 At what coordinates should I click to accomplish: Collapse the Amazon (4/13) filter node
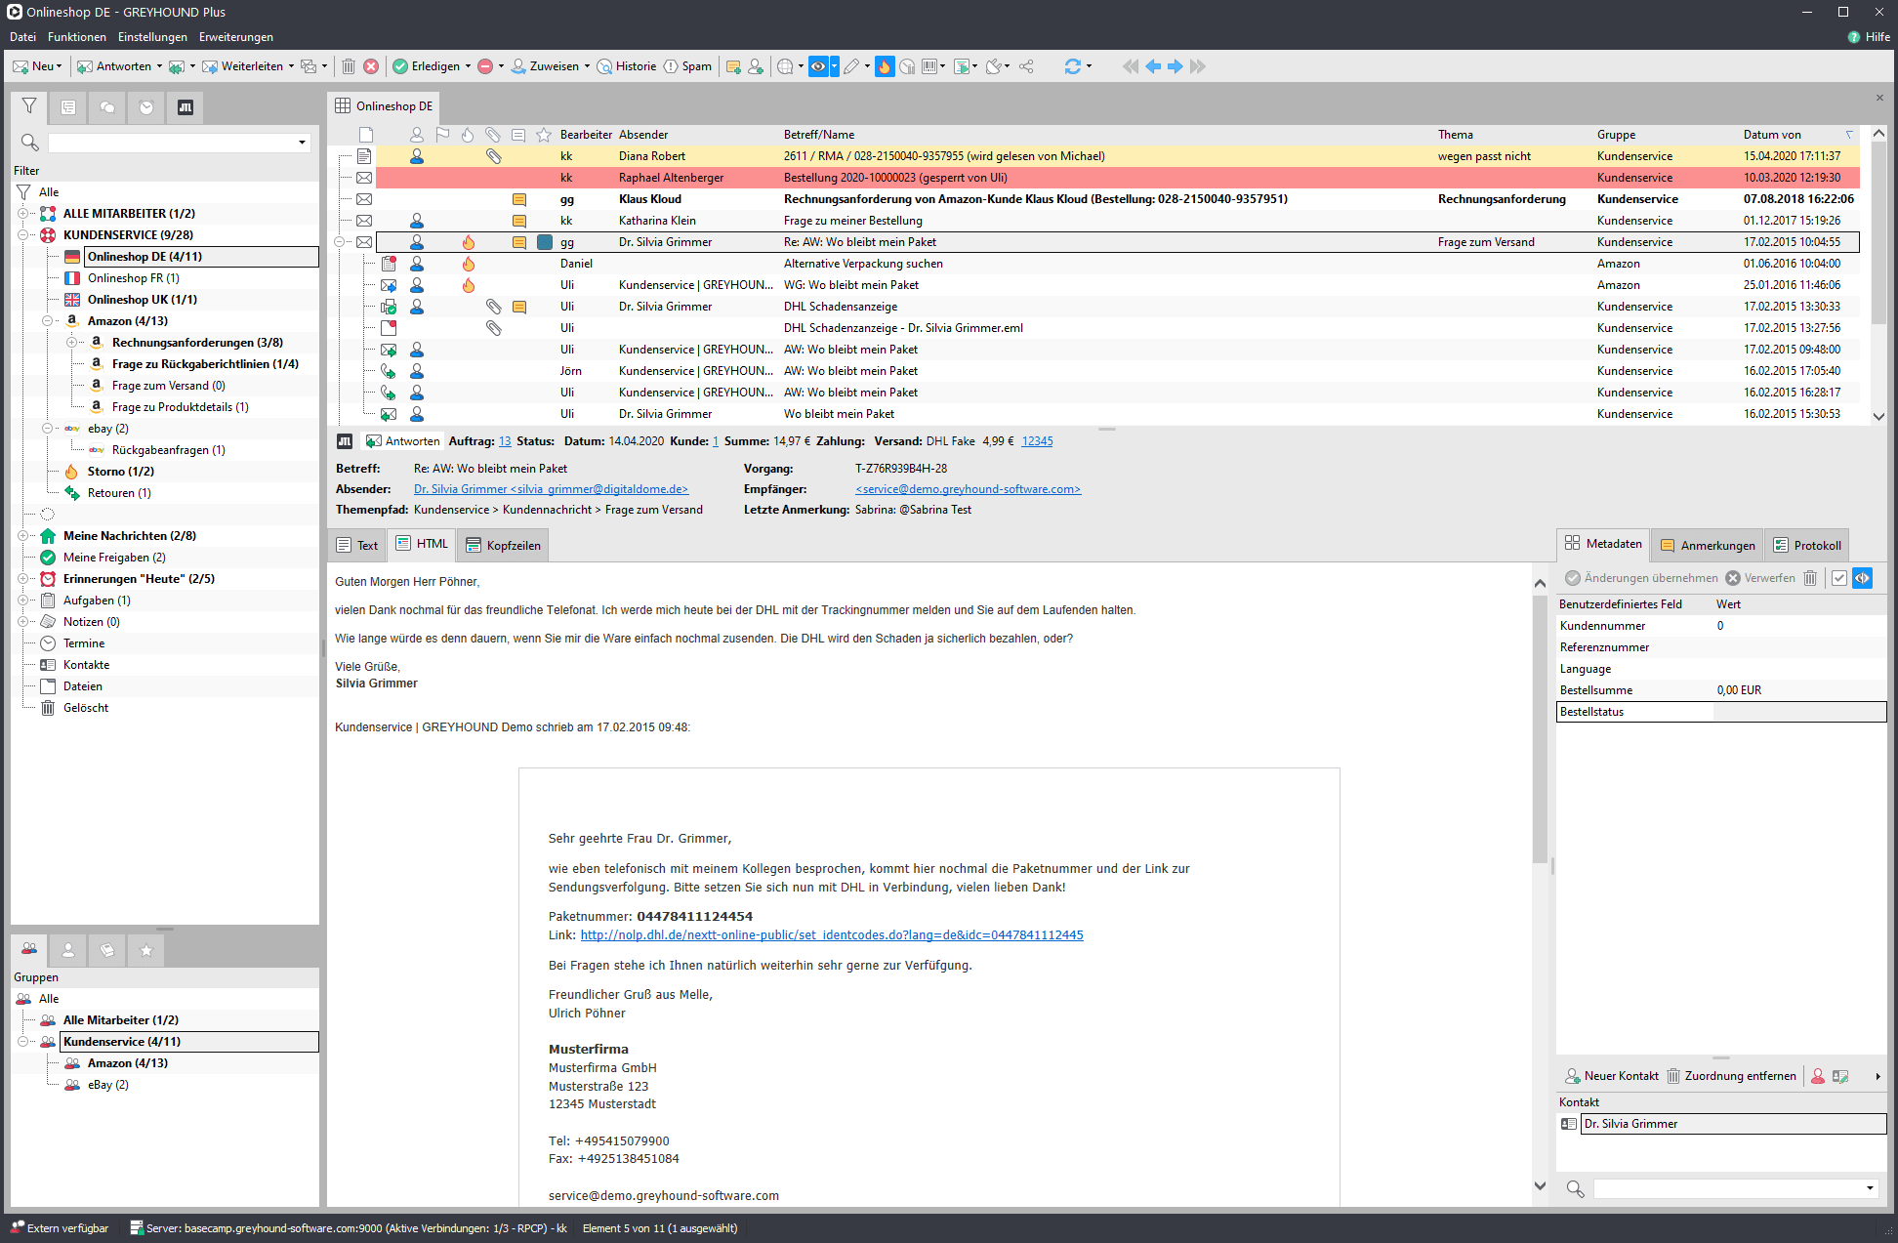(x=47, y=321)
